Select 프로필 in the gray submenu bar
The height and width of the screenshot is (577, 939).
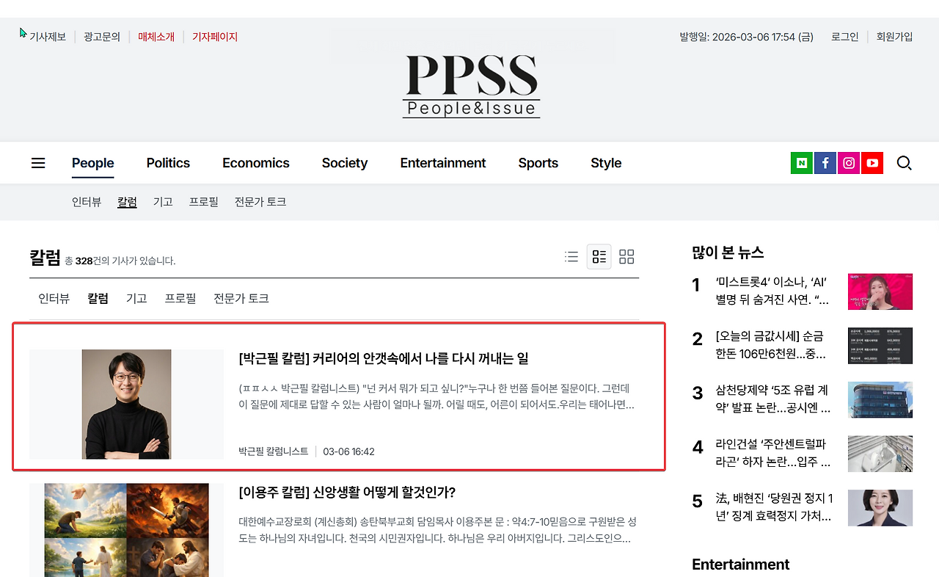pyautogui.click(x=204, y=202)
